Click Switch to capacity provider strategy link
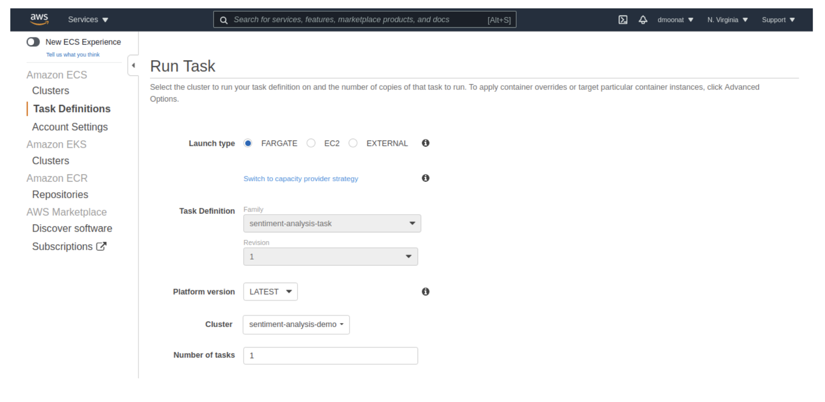This screenshot has height=402, width=825. click(x=300, y=179)
